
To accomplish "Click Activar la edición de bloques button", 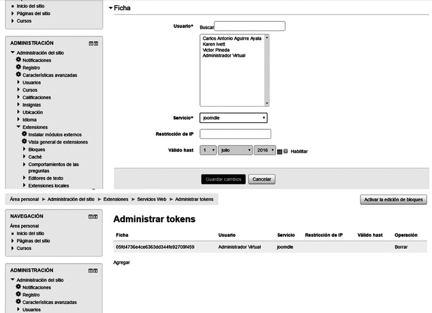I will pyautogui.click(x=393, y=200).
